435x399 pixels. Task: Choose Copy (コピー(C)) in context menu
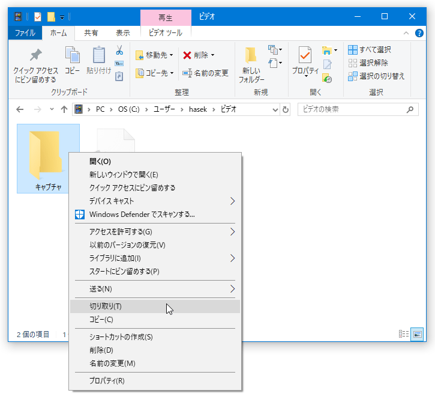coord(155,320)
